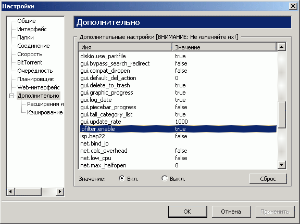
Task: Collapse the Дополнительно tree node
Action: tap(11, 96)
